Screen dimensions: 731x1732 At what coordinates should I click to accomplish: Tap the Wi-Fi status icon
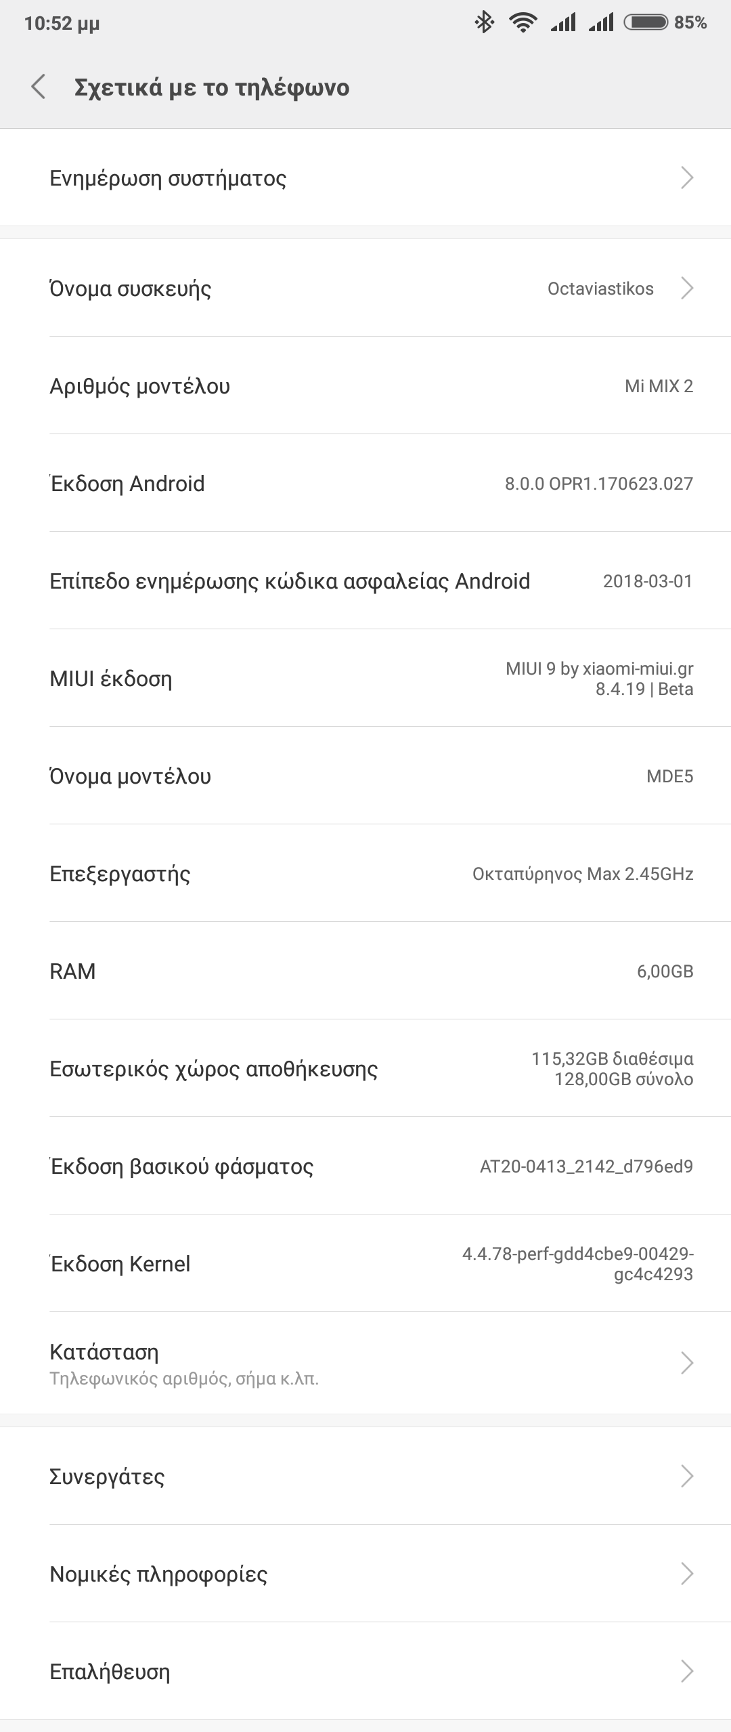(523, 23)
